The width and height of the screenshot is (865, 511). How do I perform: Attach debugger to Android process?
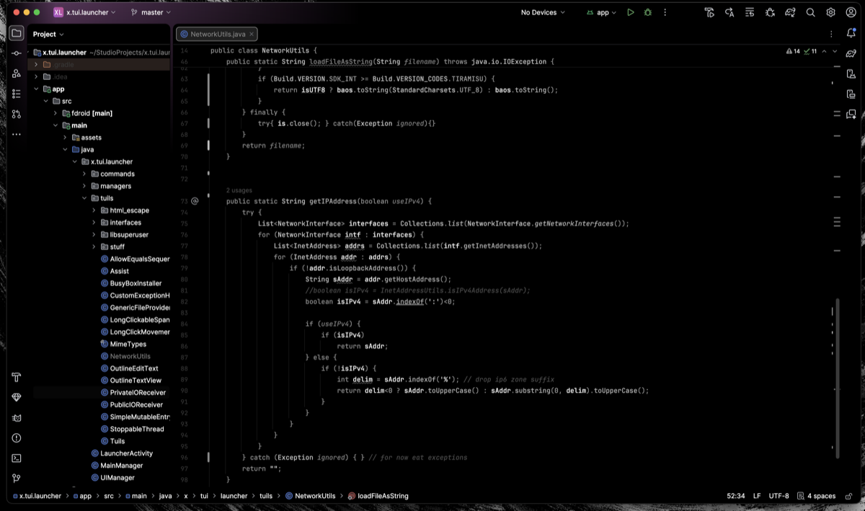(x=770, y=12)
